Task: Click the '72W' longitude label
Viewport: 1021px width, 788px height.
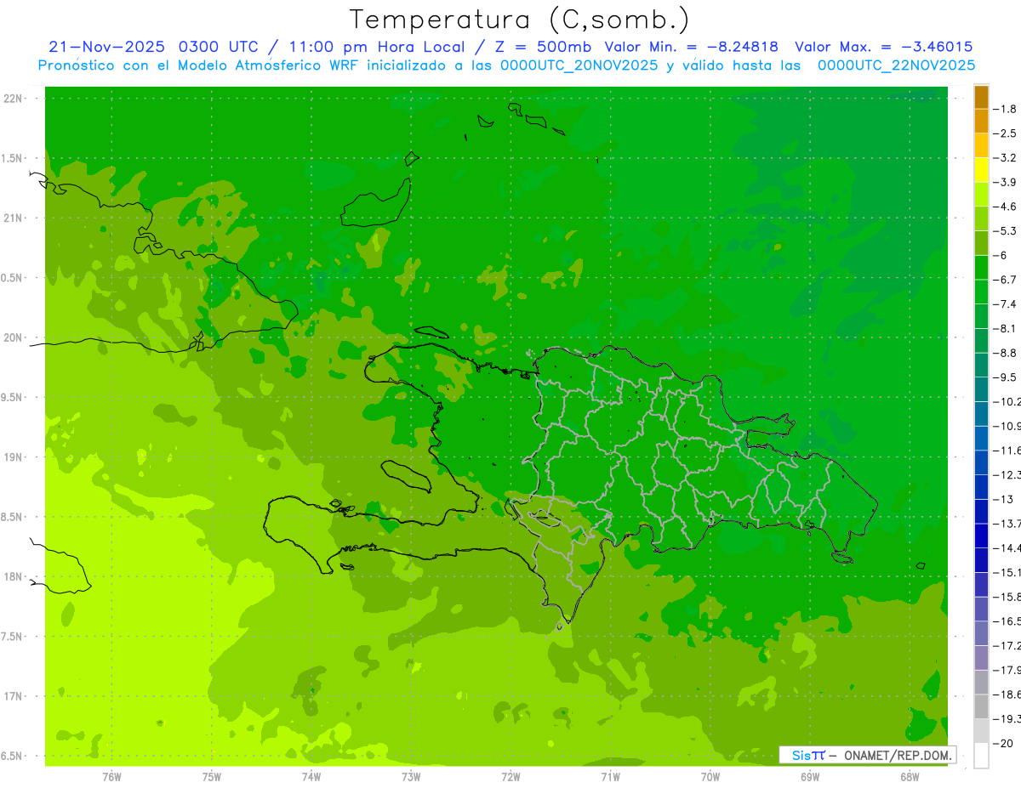Action: point(510,777)
